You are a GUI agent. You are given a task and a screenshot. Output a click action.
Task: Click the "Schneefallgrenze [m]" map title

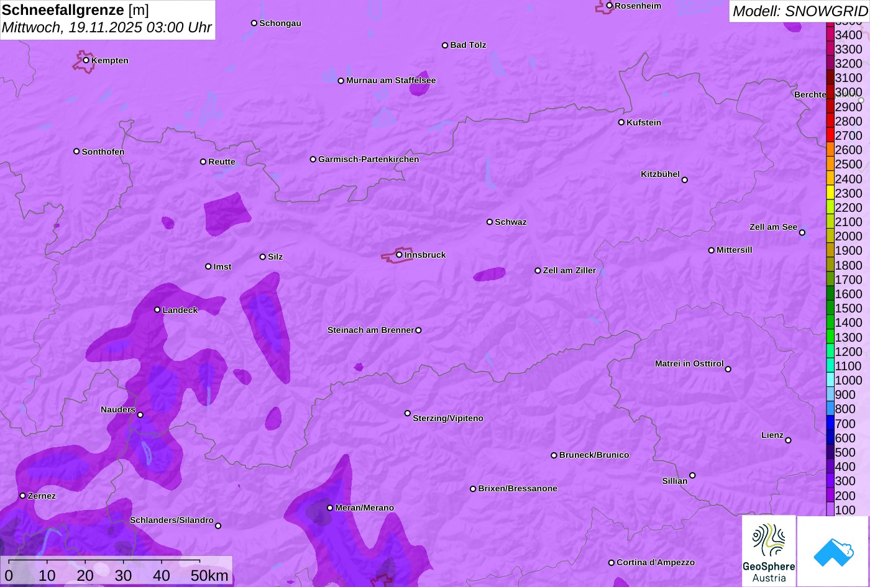pyautogui.click(x=75, y=10)
